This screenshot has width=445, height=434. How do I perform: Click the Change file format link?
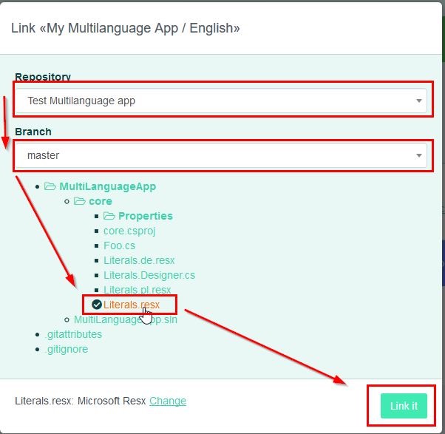pyautogui.click(x=168, y=401)
